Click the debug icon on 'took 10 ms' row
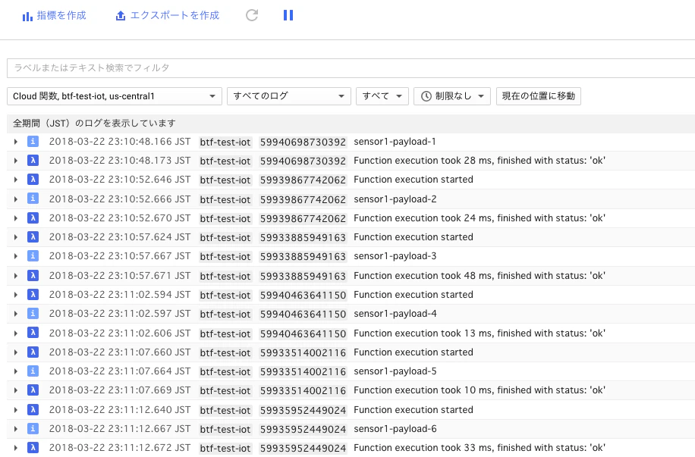The width and height of the screenshot is (695, 457). [x=33, y=390]
